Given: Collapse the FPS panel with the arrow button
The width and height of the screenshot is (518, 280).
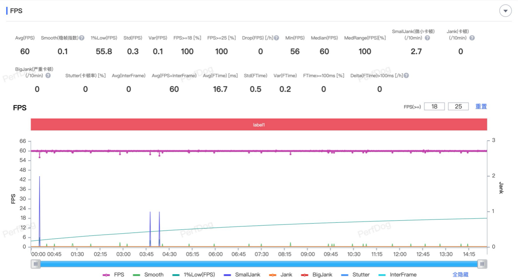Looking at the screenshot, I should point(505,11).
